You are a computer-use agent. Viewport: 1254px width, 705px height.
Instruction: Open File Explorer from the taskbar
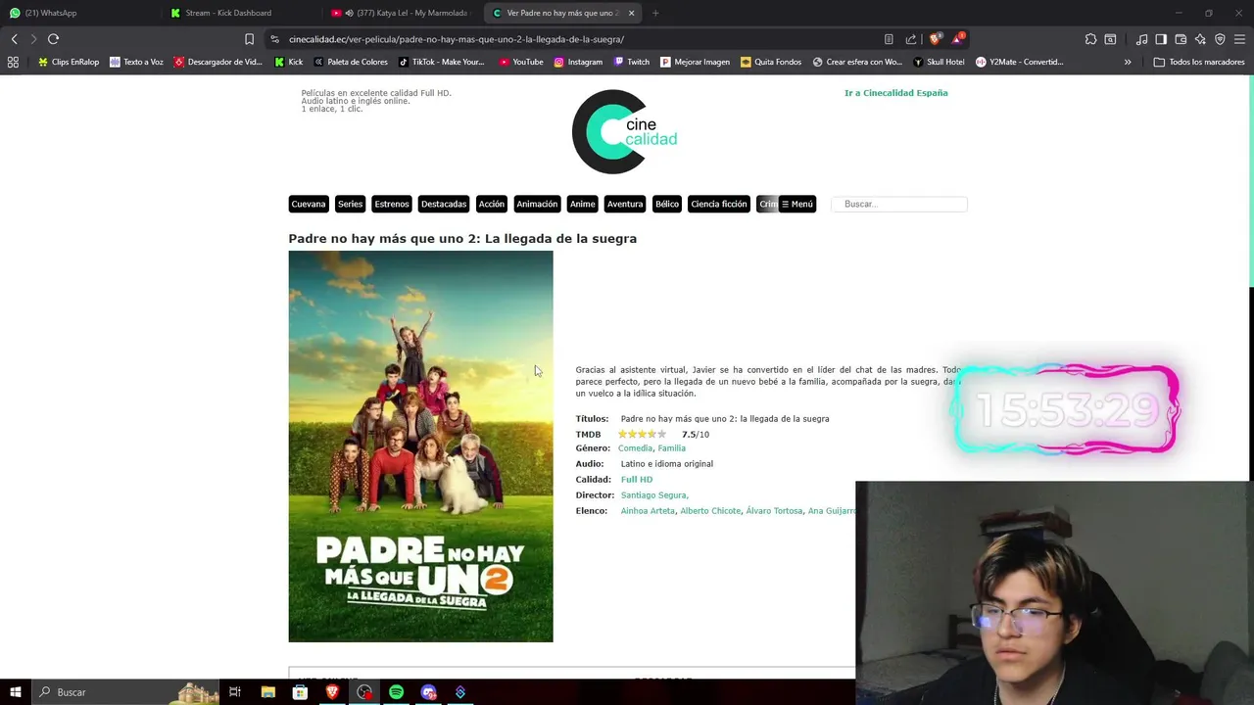267,692
